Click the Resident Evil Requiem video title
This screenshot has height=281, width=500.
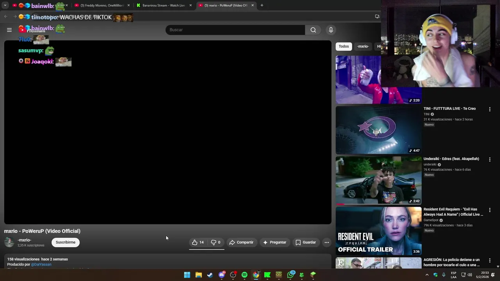453,212
